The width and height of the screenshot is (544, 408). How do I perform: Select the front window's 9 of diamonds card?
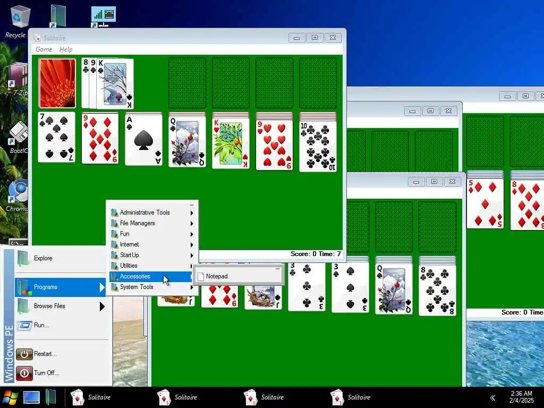[x=100, y=138]
